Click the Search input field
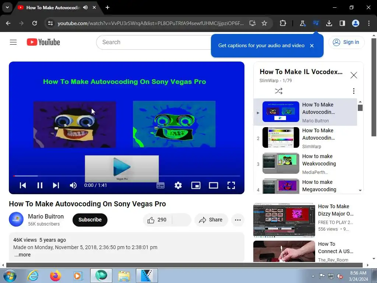Image resolution: width=377 pixels, height=283 pixels. click(x=154, y=42)
